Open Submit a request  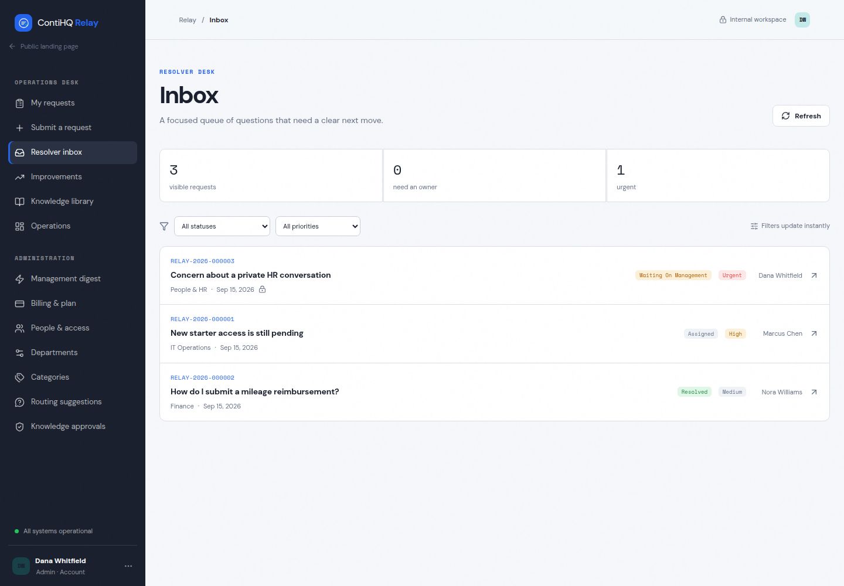(73, 128)
